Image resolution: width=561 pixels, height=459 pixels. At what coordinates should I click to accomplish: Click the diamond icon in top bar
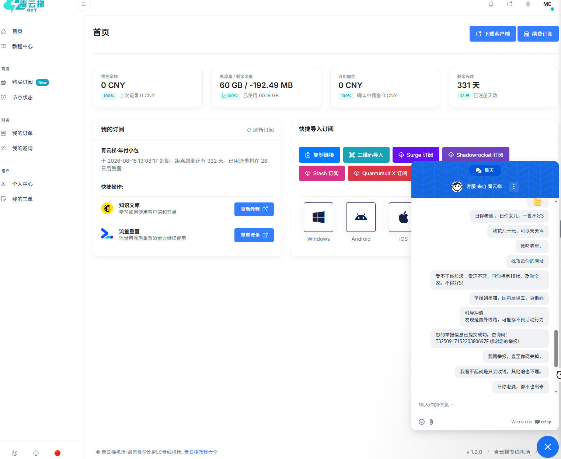click(x=528, y=4)
